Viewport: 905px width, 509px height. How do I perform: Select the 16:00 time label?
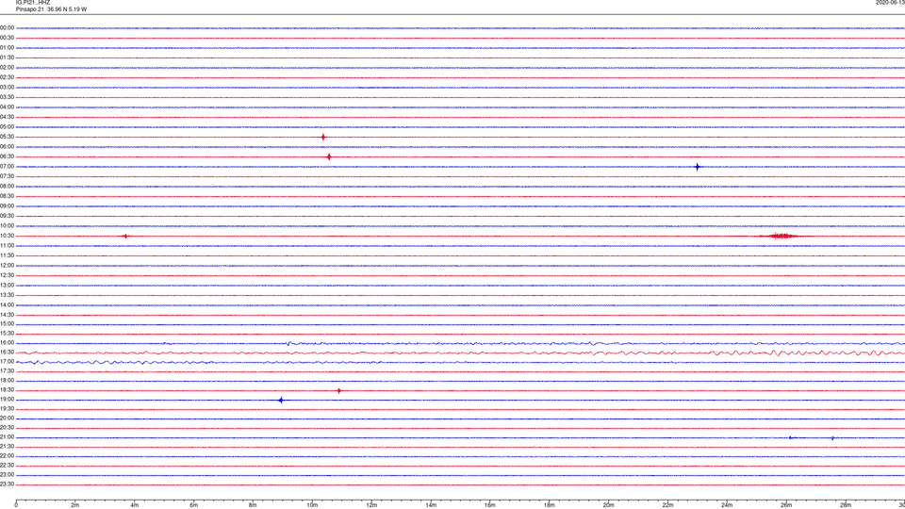(8, 343)
